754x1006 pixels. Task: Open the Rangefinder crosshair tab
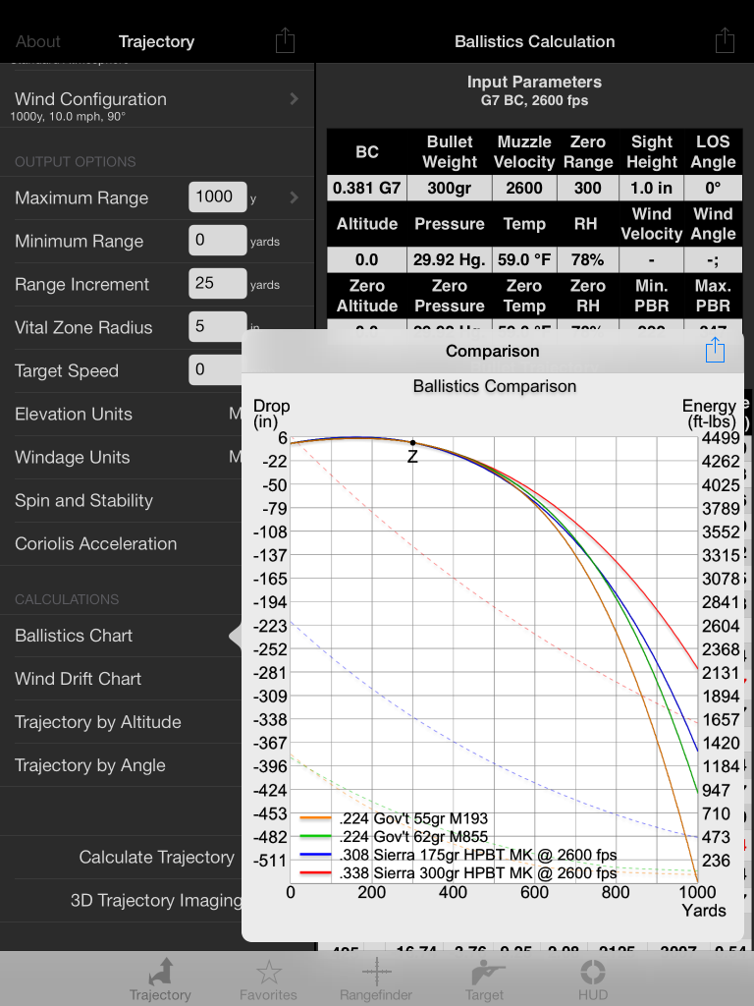point(376,979)
